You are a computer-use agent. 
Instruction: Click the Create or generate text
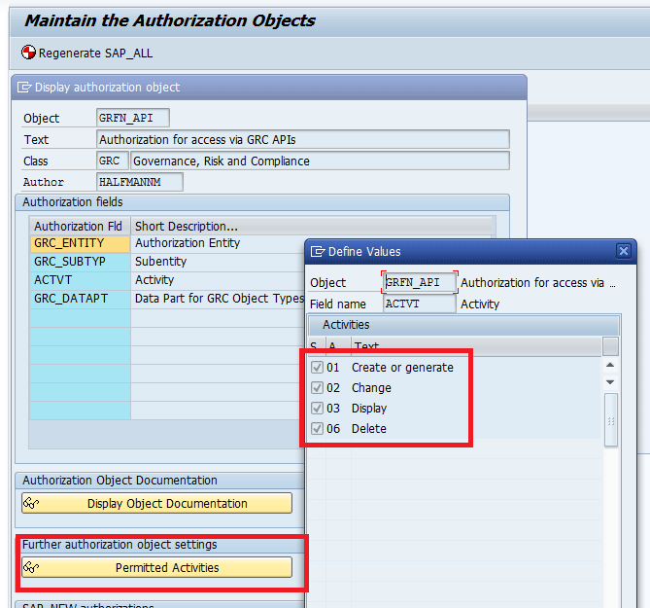[402, 368]
